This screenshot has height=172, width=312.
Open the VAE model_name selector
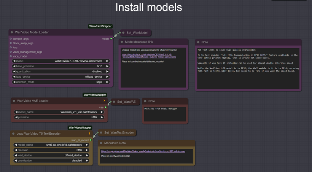coord(59,112)
